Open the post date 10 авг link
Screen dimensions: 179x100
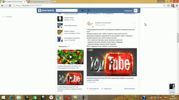click(x=100, y=25)
